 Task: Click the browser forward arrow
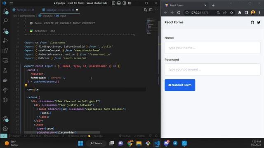[172, 13]
